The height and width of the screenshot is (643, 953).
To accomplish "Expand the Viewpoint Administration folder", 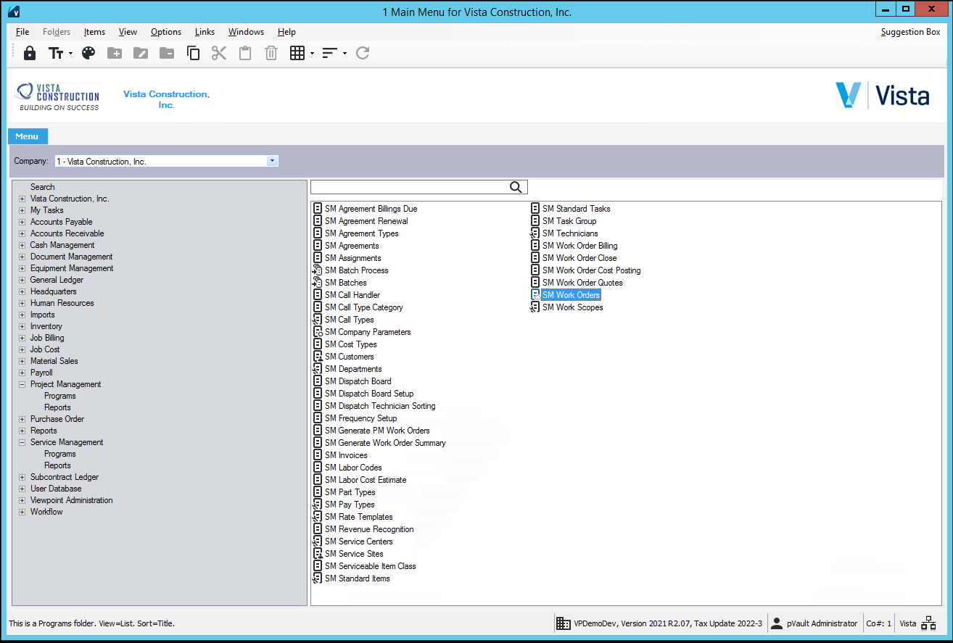I will pos(22,500).
